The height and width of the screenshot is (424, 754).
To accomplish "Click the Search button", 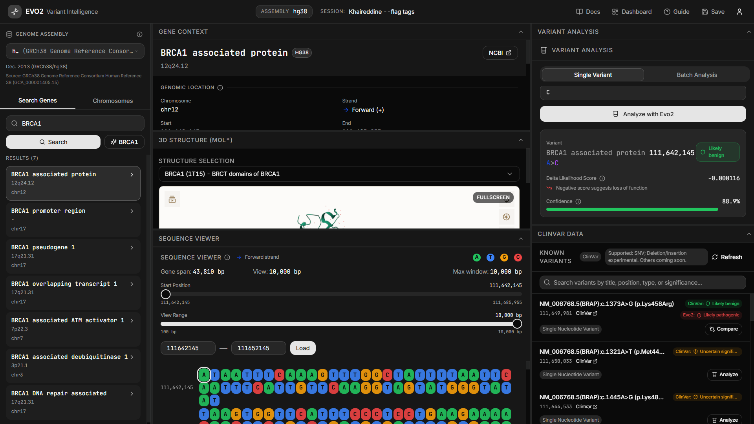I will 53,142.
